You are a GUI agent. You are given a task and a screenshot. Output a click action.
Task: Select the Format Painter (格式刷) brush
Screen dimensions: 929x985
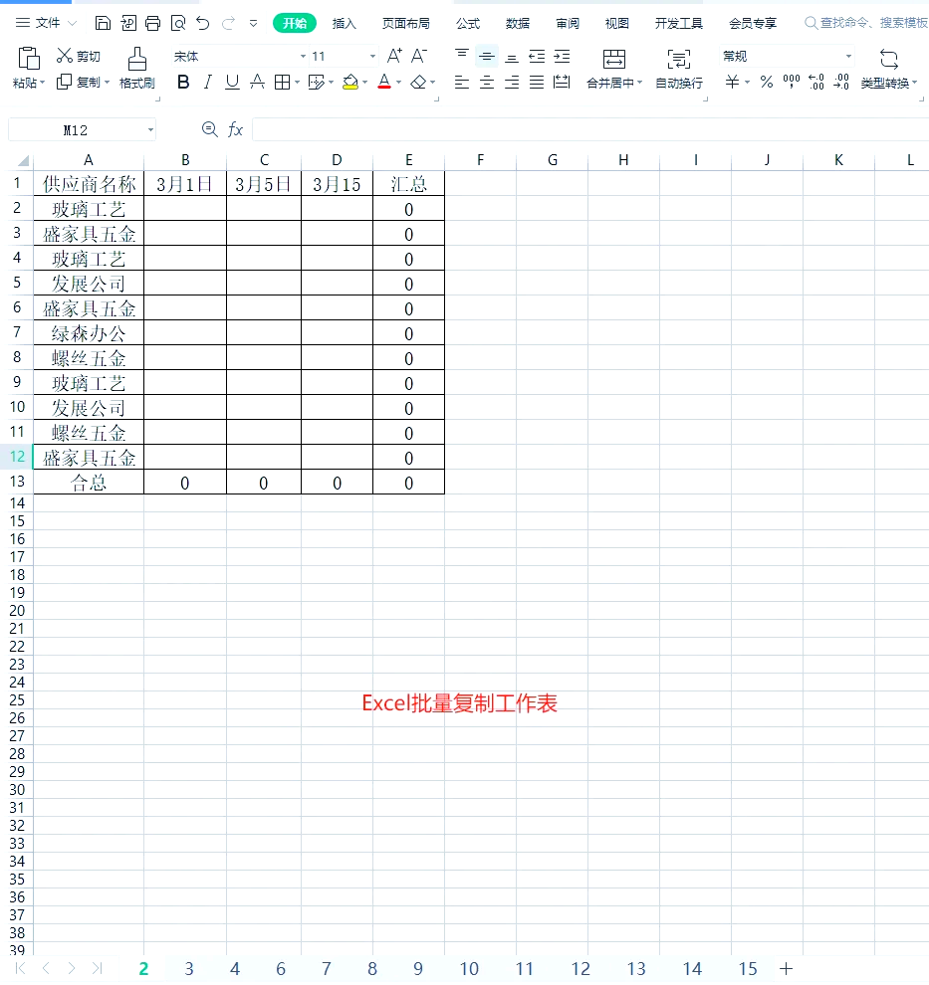tap(137, 68)
